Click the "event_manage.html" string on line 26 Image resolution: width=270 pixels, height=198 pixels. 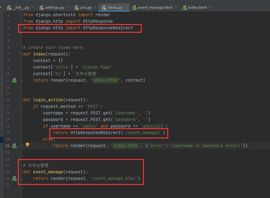coord(114,178)
